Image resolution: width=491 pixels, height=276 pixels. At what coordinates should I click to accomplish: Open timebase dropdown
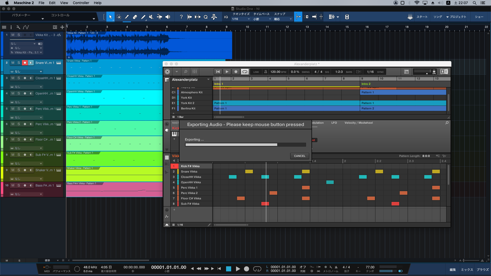[x=262, y=19]
